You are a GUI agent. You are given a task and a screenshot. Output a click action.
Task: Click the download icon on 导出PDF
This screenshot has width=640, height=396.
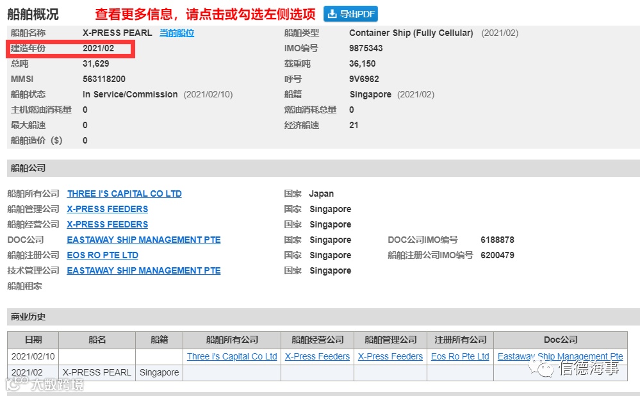point(332,14)
